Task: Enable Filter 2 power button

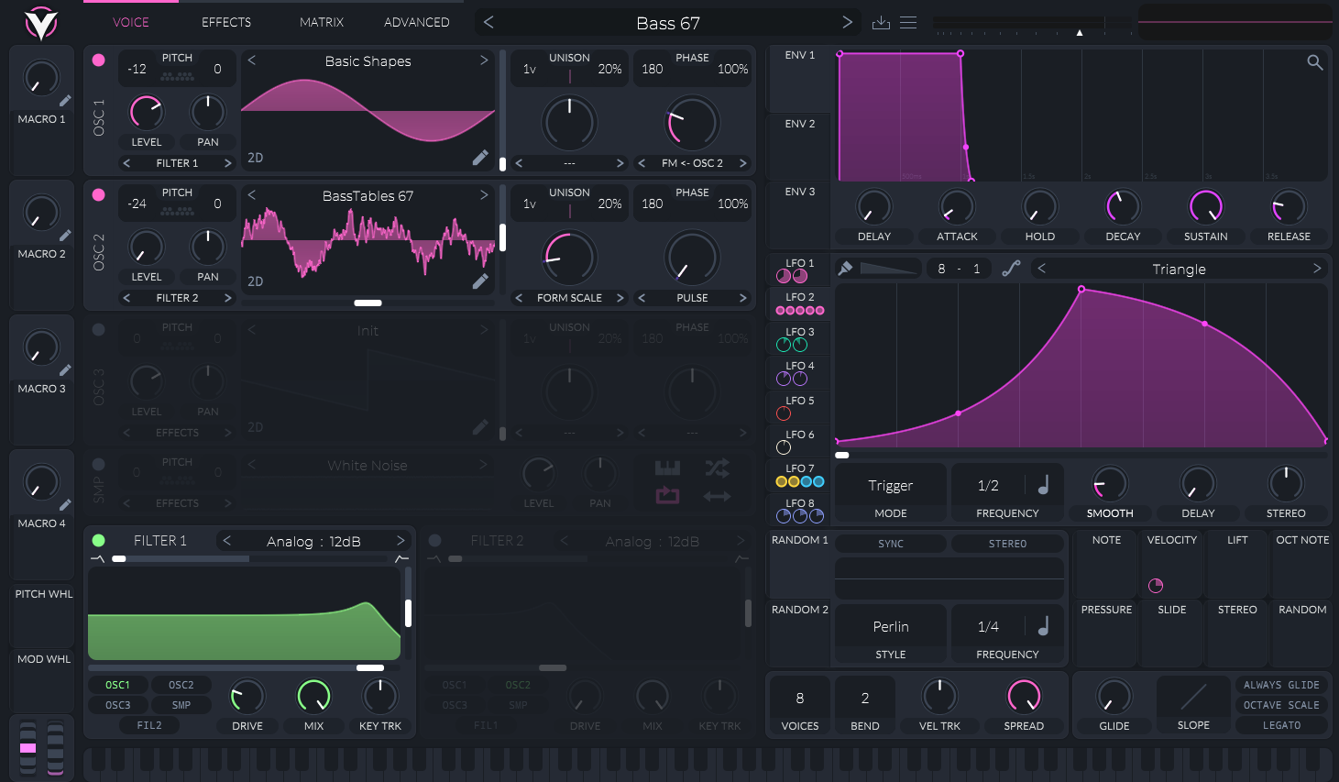Action: pyautogui.click(x=435, y=541)
